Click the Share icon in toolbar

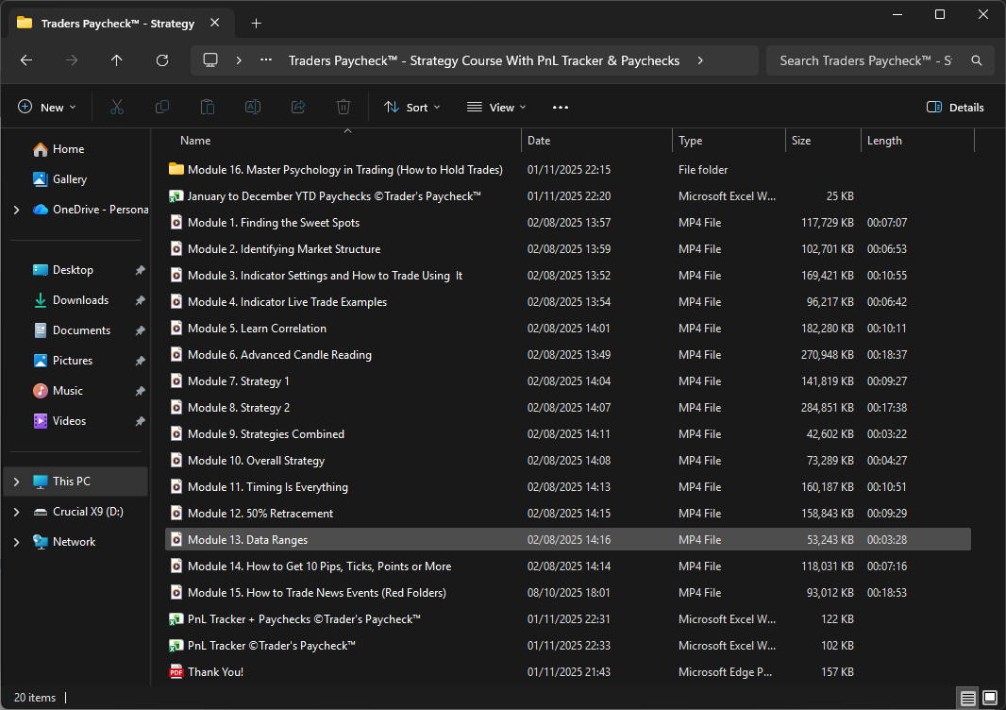tap(298, 107)
